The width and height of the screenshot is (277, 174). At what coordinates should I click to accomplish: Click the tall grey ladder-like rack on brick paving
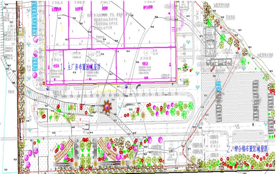256,100
